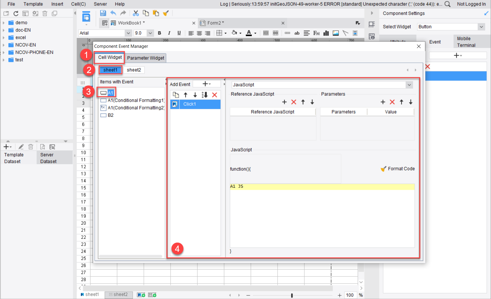491x299 pixels.
Task: Click the Cut scissors icon
Action: 136,13
